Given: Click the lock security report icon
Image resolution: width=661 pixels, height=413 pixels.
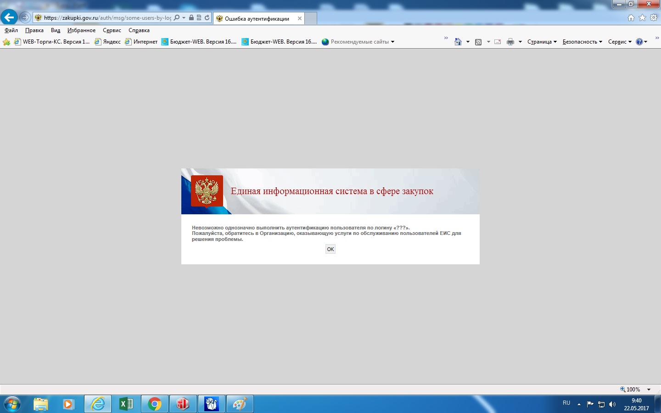Looking at the screenshot, I should tap(191, 18).
